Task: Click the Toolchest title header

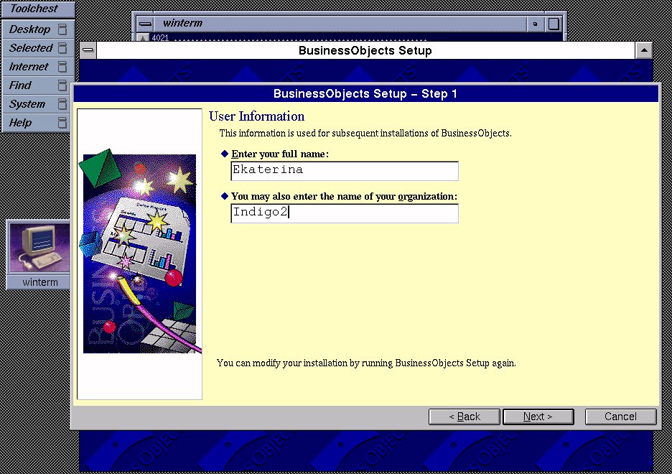Action: (x=34, y=9)
